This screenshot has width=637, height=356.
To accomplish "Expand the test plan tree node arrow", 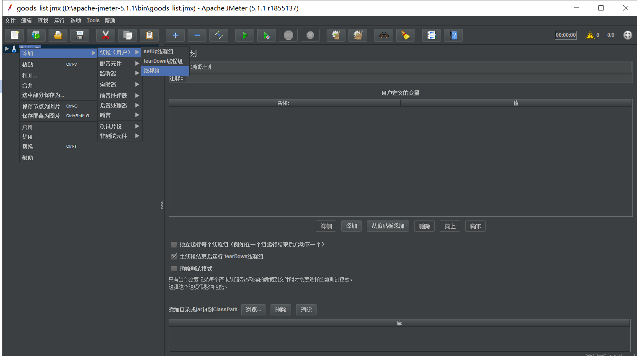I will tap(7, 49).
